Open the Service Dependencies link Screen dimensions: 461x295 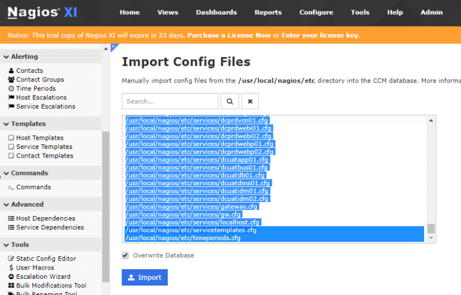pos(50,227)
